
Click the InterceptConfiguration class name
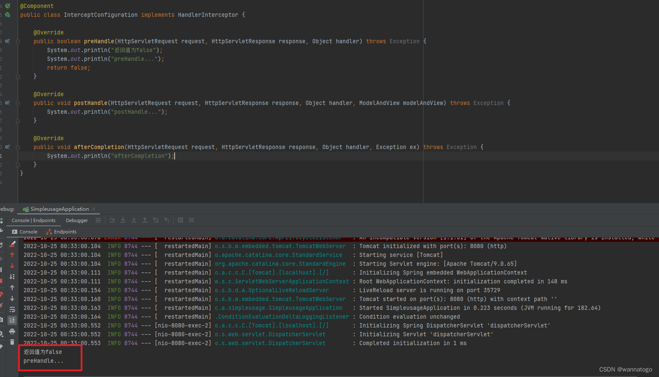[101, 15]
